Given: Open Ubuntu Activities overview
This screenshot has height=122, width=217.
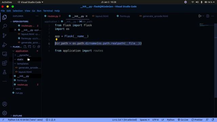Looking at the screenshot, I should (x=7, y=2).
